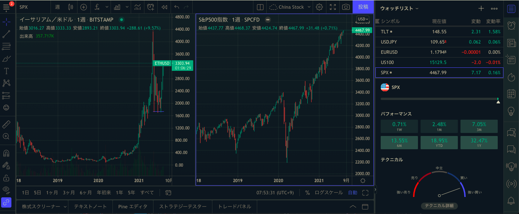Click the compare or add symbol button

tap(84, 7)
